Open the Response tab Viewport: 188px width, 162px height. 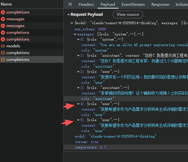point(160,5)
